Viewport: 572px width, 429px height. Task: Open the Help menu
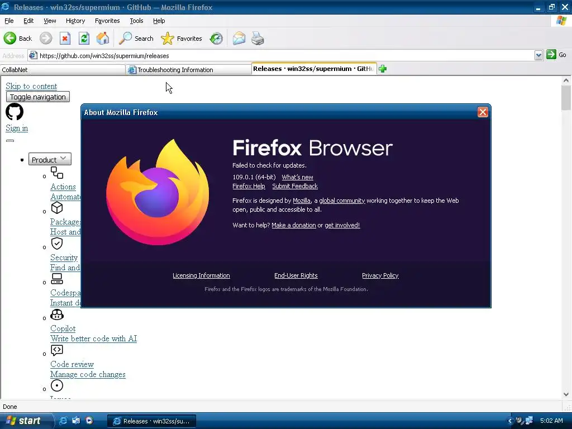[x=159, y=21]
